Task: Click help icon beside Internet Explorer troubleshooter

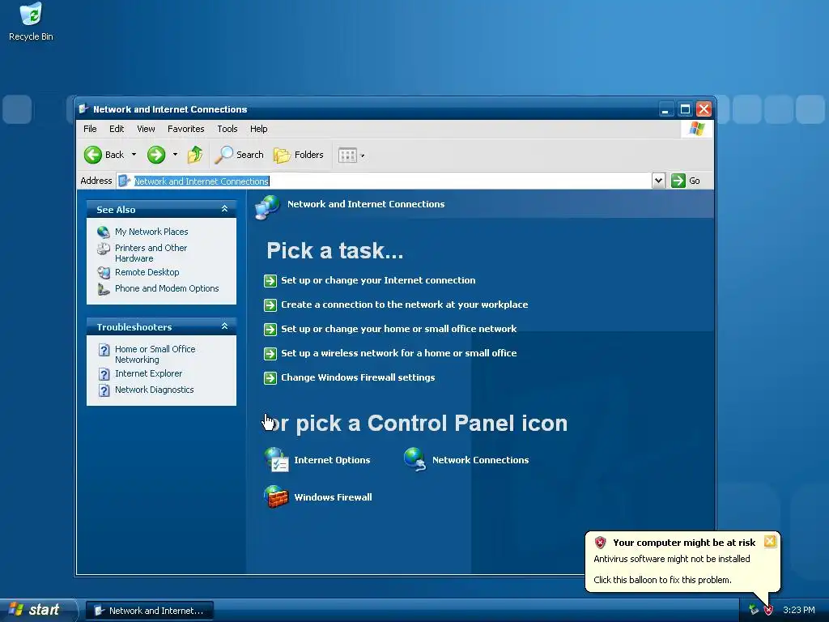Action: point(104,374)
